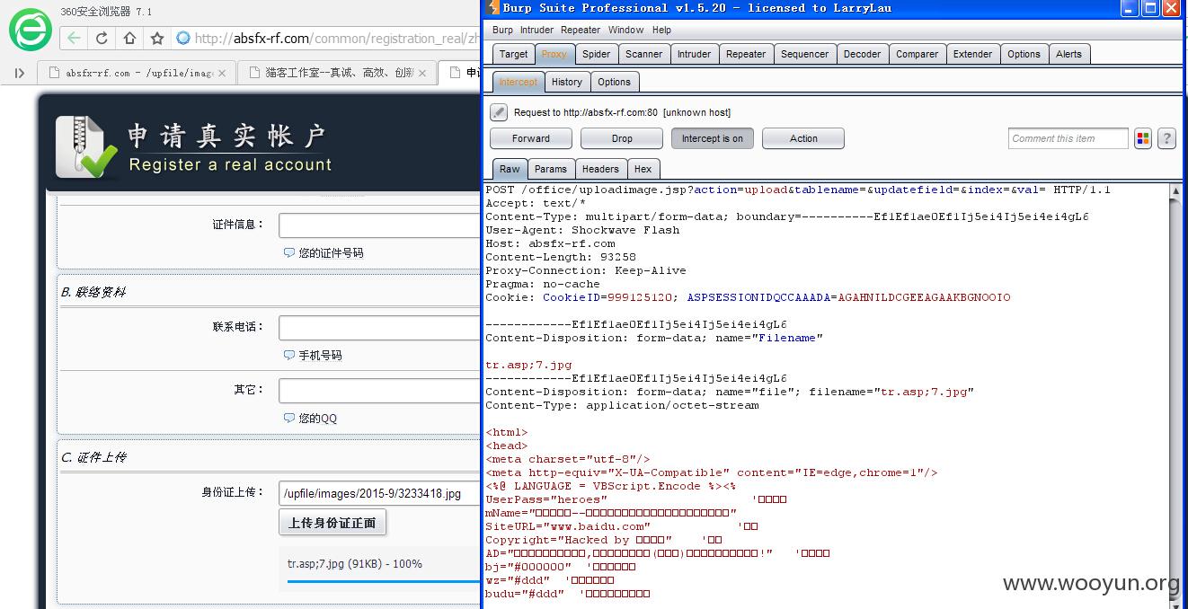Close the 猫客工作室 tab

(x=422, y=73)
